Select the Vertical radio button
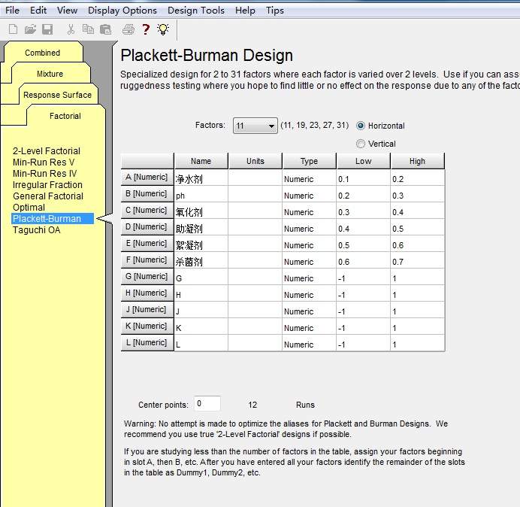520x507 pixels. [361, 144]
